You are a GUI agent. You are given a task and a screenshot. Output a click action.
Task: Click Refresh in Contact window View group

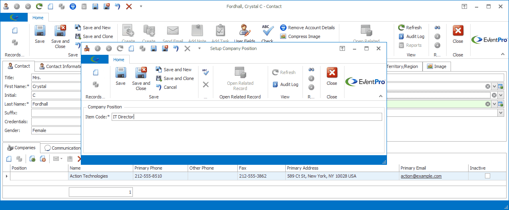tap(410, 28)
